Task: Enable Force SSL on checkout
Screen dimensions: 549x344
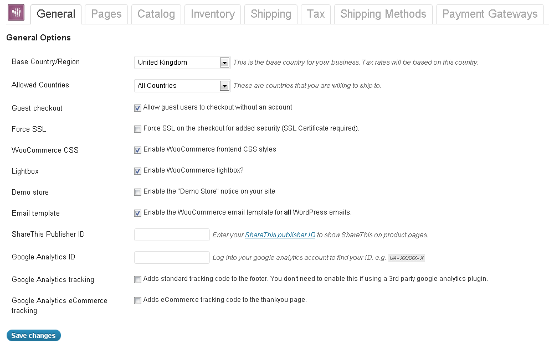Action: pyautogui.click(x=137, y=129)
